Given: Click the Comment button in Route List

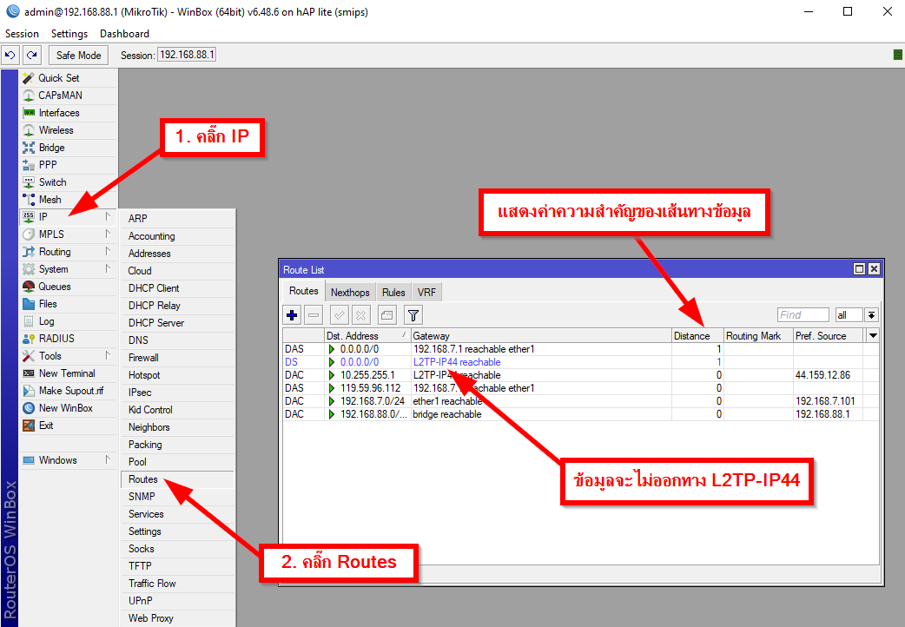Looking at the screenshot, I should point(386,315).
